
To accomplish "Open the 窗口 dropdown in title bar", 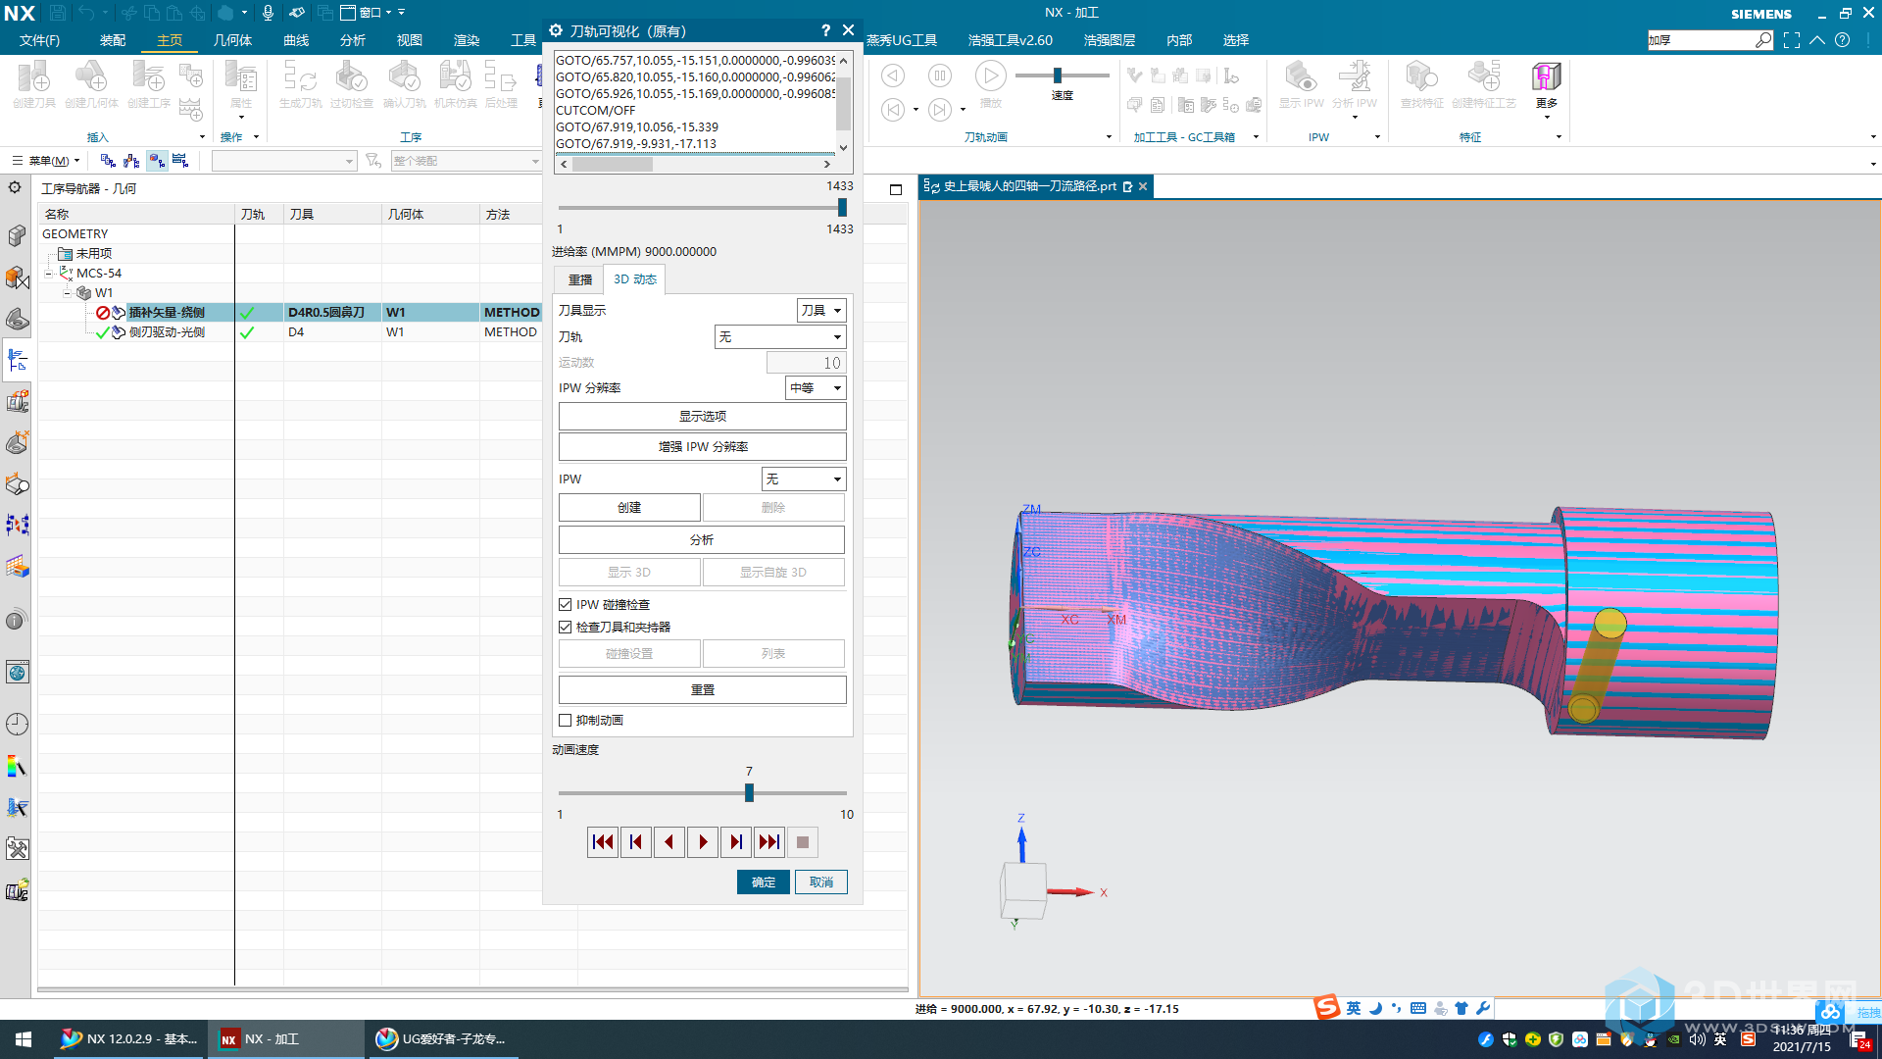I will (368, 13).
